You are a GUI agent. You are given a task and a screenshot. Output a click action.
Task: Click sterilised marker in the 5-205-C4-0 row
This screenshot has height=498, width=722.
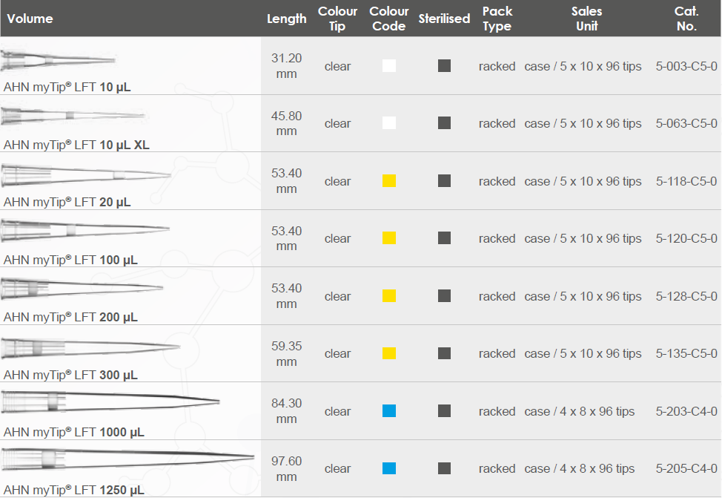pyautogui.click(x=444, y=468)
